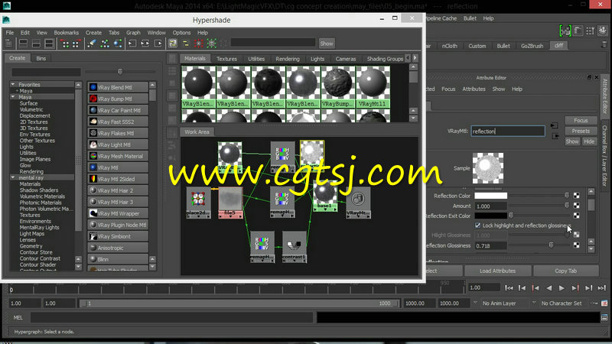This screenshot has height=344, width=612.
Task: Click the Hide button in Attribute Editor
Action: pos(589,141)
